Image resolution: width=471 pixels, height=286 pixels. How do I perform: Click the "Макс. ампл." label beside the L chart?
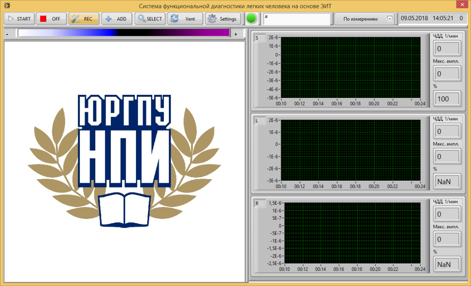coord(446,144)
